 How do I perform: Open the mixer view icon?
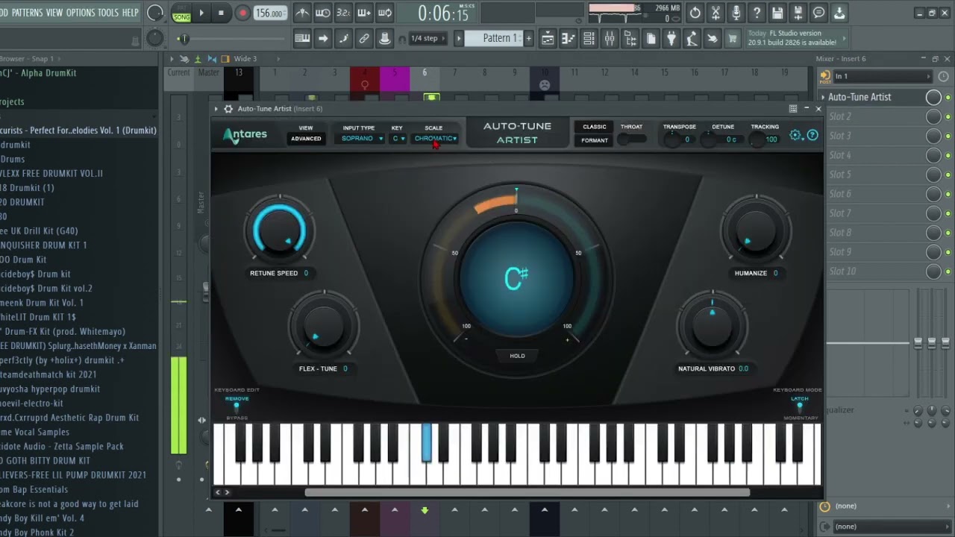coord(610,38)
